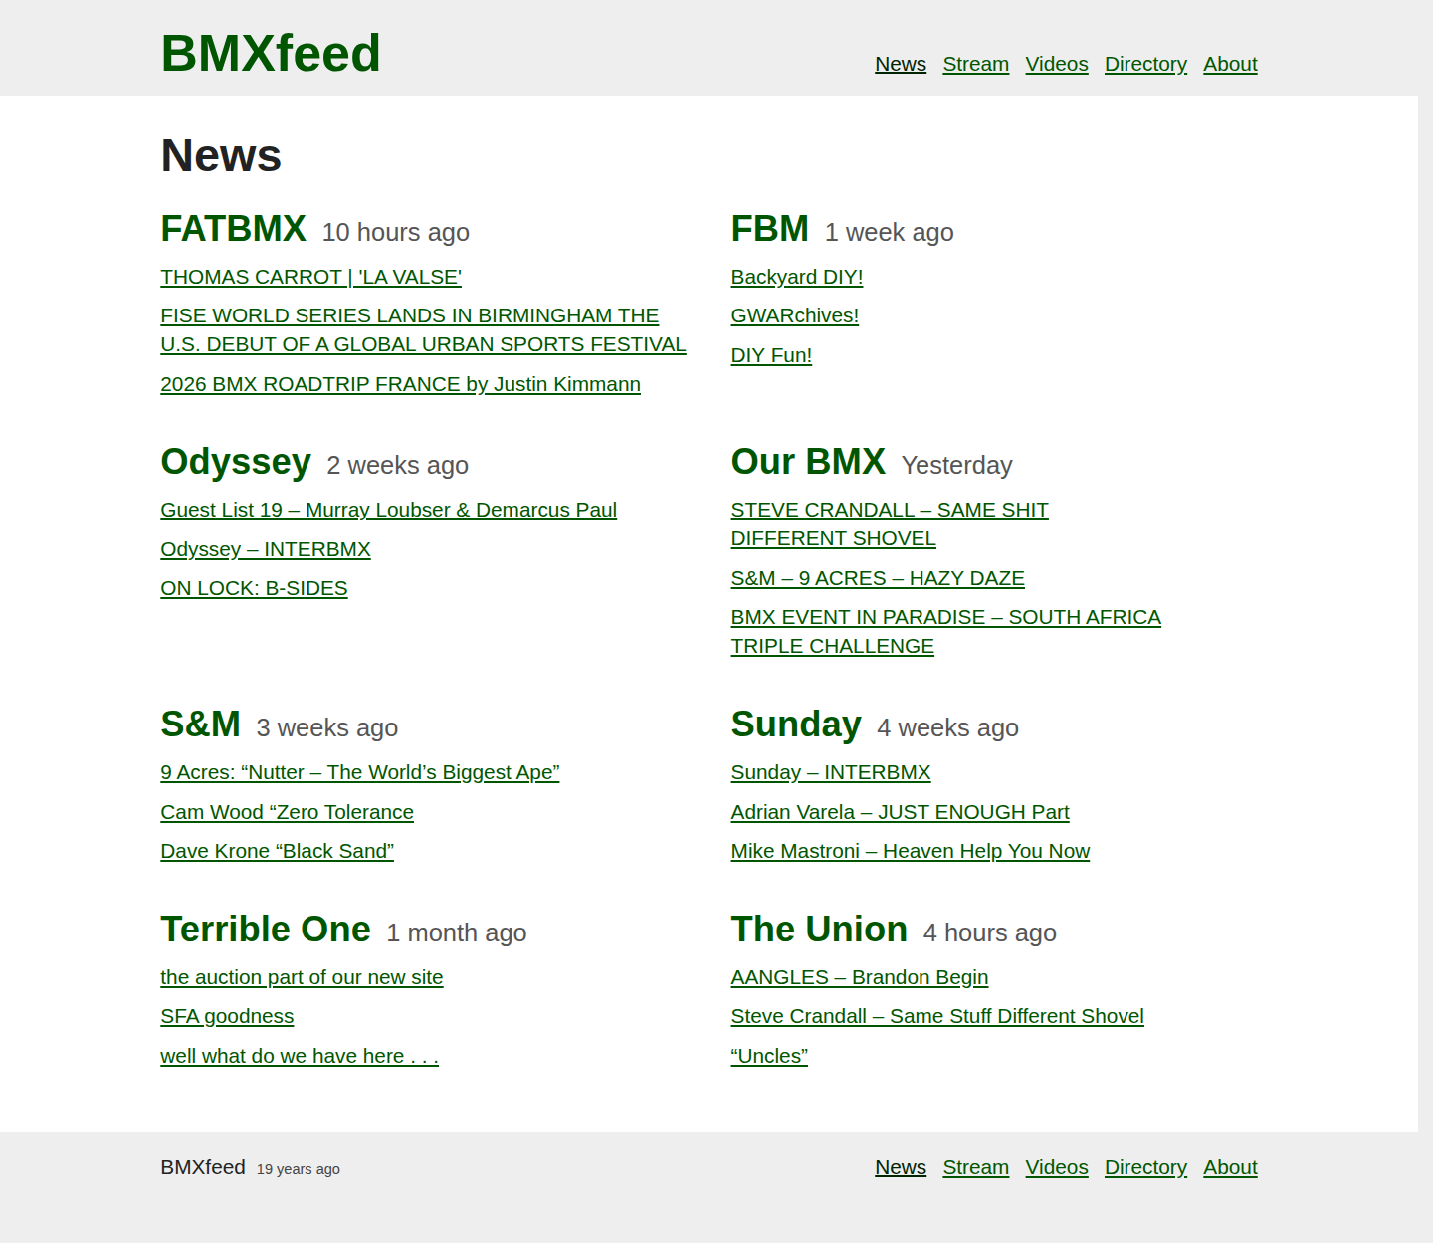Open 2026 BMX ROADTRIP FRANCE post
Screen dimensions: 1433x1243
pos(400,384)
